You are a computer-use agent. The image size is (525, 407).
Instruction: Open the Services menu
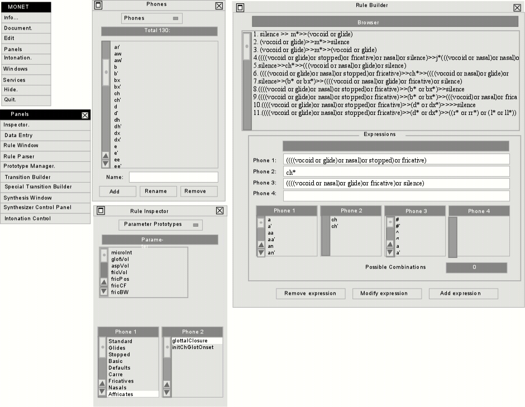[x=26, y=80]
